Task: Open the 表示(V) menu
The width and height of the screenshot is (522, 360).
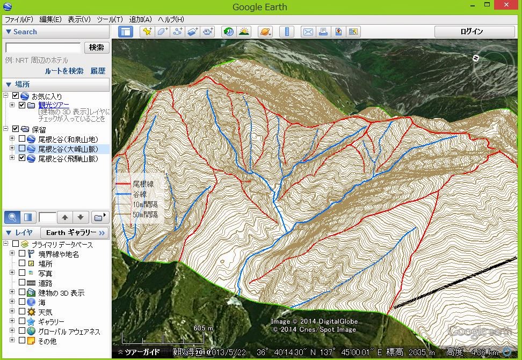Action: tap(79, 19)
